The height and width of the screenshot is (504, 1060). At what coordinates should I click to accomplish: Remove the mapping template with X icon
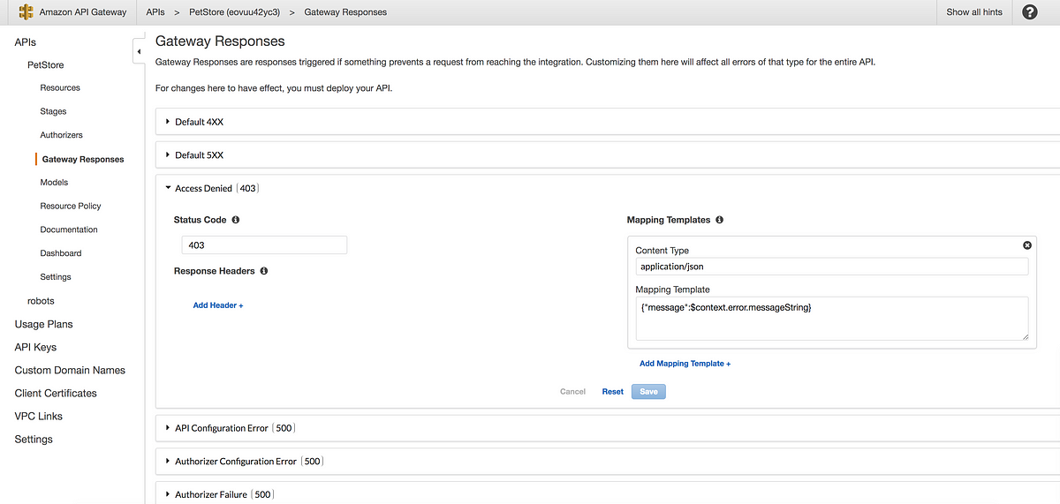[1027, 245]
